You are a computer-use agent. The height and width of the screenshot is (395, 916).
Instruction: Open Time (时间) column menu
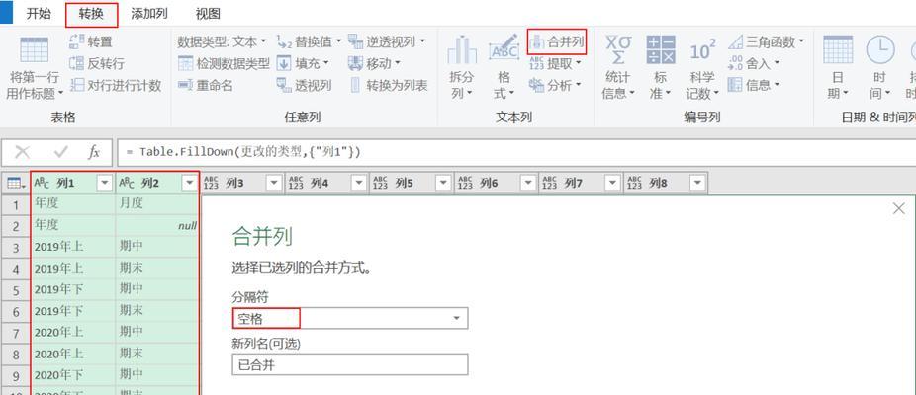(879, 67)
